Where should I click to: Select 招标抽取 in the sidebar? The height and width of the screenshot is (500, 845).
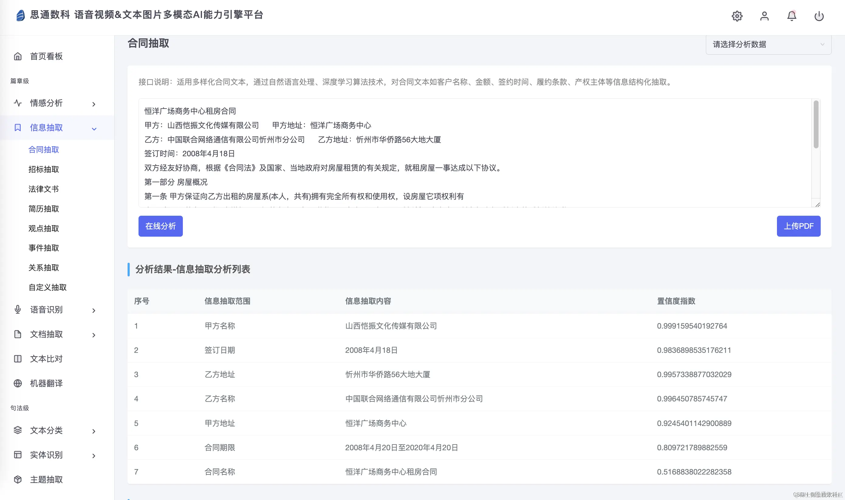(43, 169)
